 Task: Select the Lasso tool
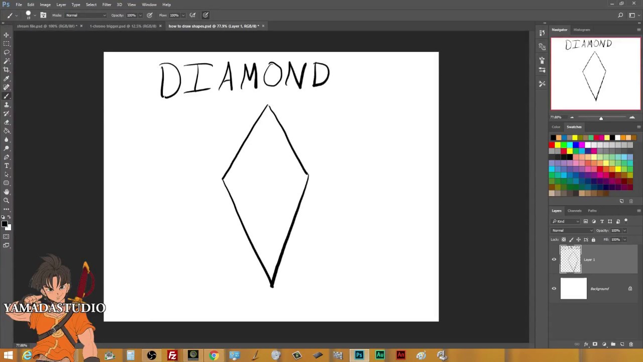7,52
